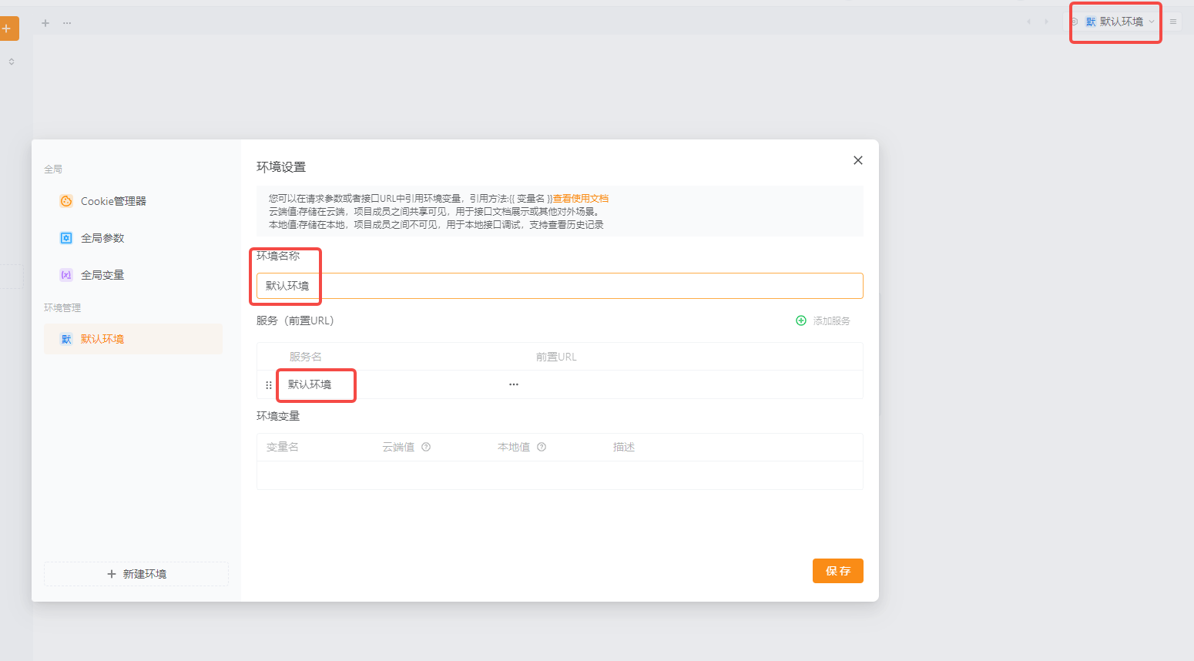The height and width of the screenshot is (661, 1194).
Task: Select 全局变量 in the sidebar
Action: 133,275
